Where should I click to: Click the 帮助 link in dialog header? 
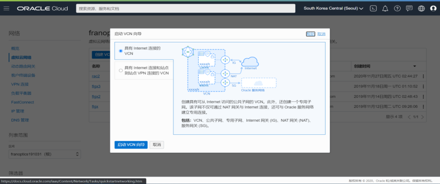310,34
